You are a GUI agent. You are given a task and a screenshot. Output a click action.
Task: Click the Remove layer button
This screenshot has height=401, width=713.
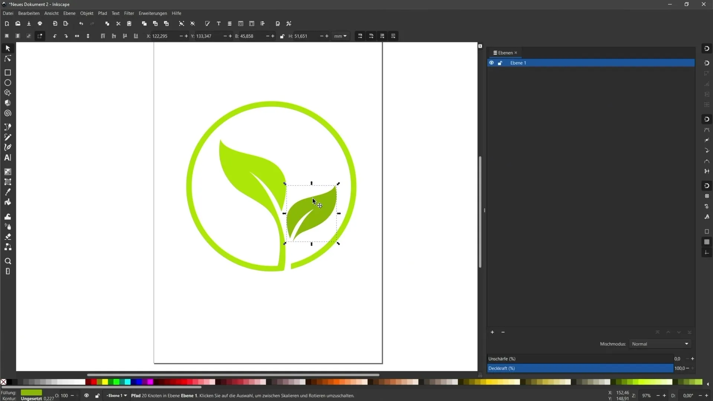pyautogui.click(x=503, y=332)
